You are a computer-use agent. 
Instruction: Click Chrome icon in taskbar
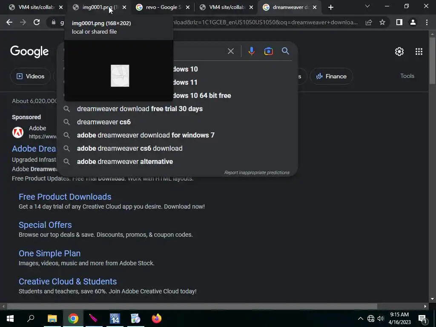pyautogui.click(x=73, y=318)
